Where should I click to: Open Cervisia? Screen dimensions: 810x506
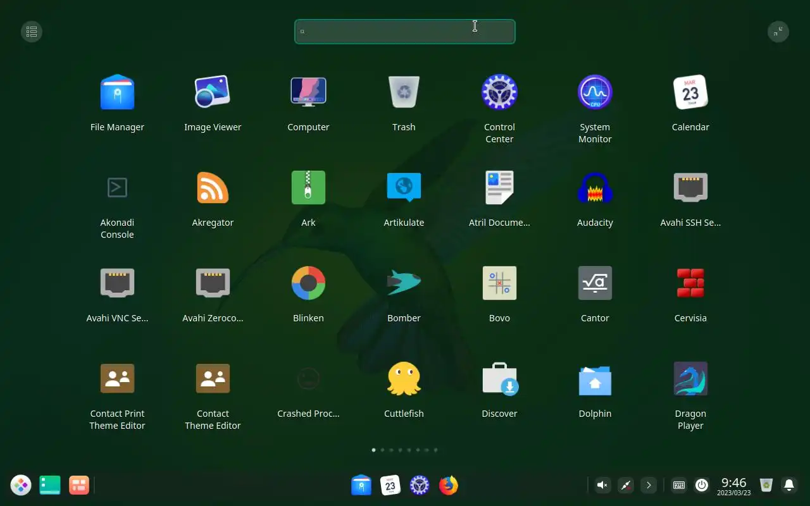pyautogui.click(x=690, y=283)
